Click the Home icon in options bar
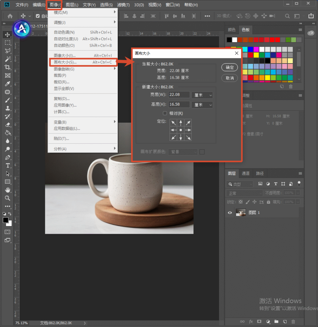 10,16
